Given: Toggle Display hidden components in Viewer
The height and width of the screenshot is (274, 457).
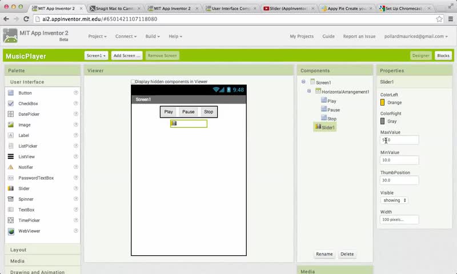Looking at the screenshot, I should tap(133, 82).
